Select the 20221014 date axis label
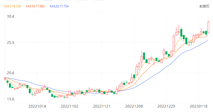This screenshot has width=213, height=112. point(37,106)
